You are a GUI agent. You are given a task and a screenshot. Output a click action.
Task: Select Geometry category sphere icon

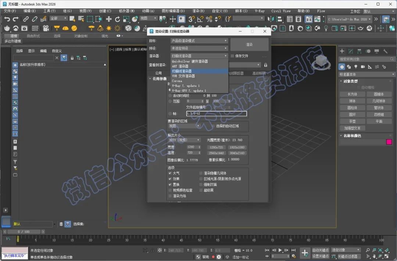(342, 67)
